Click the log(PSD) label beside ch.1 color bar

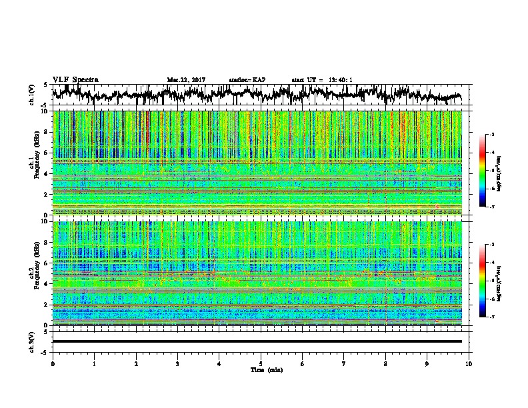pos(499,173)
